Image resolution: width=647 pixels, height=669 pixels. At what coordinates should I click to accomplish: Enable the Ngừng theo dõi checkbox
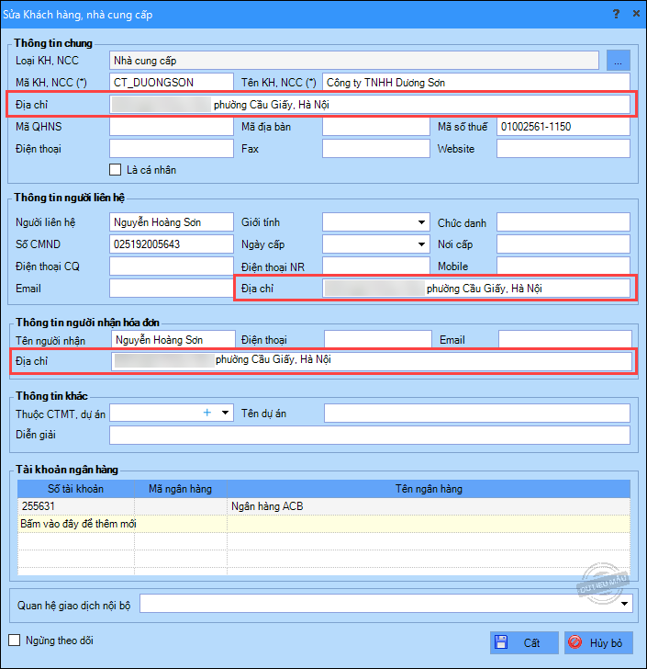[x=15, y=640]
